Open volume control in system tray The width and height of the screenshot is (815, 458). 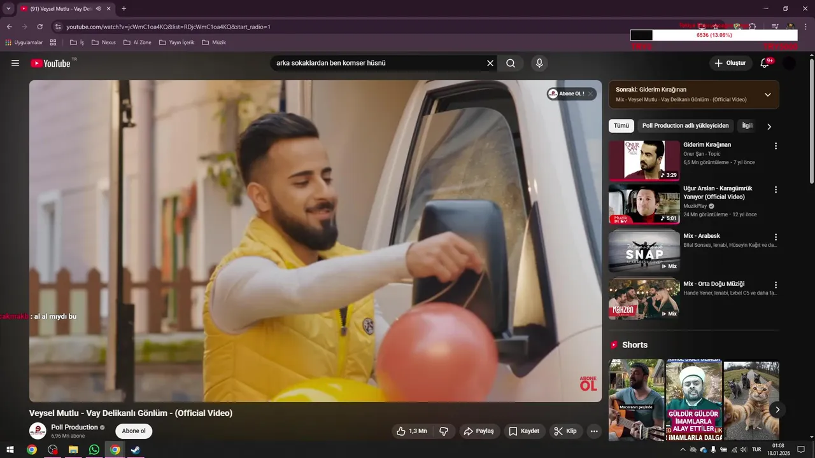pos(743,450)
